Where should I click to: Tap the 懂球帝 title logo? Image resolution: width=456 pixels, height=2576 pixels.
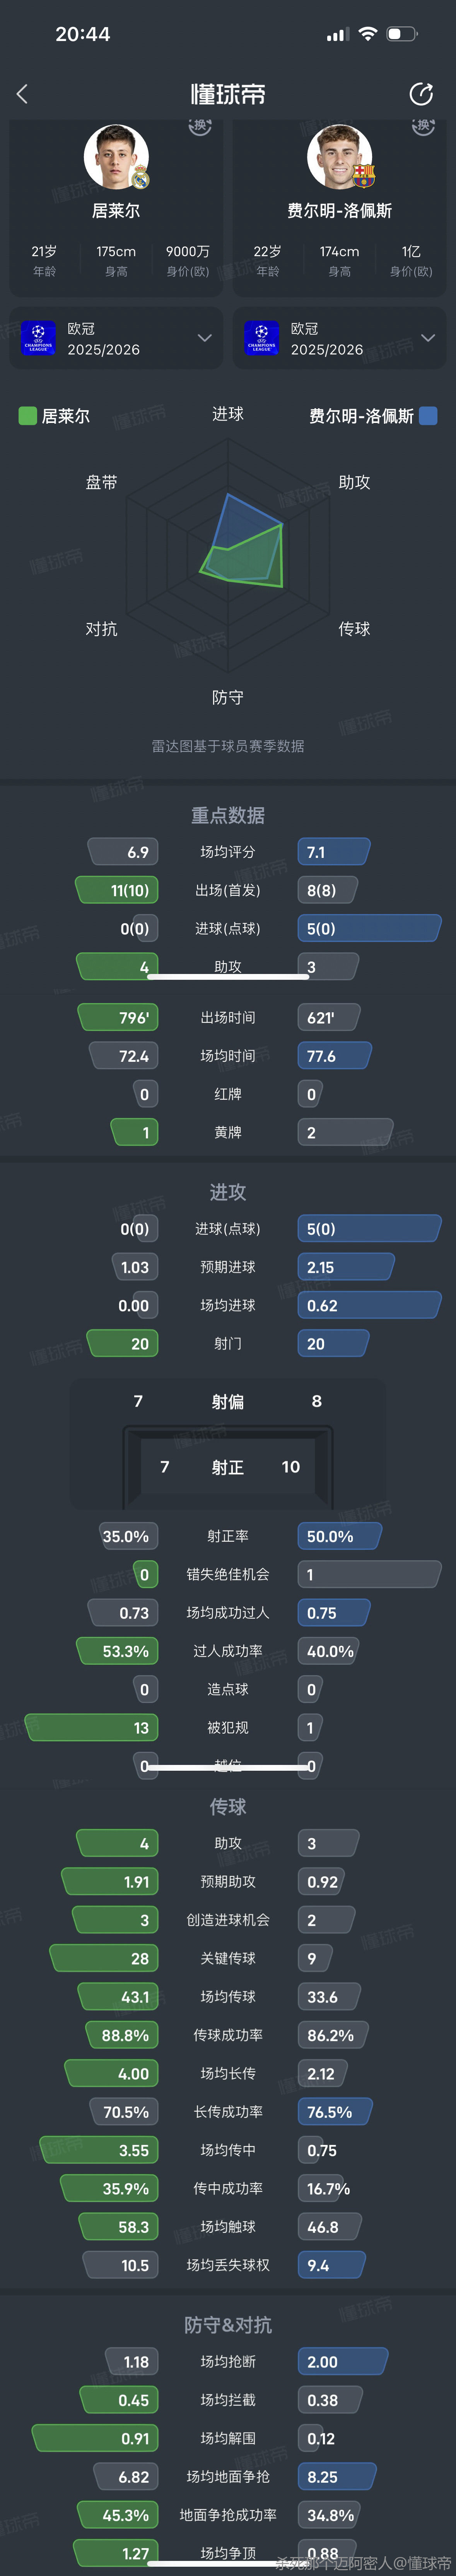click(x=228, y=94)
